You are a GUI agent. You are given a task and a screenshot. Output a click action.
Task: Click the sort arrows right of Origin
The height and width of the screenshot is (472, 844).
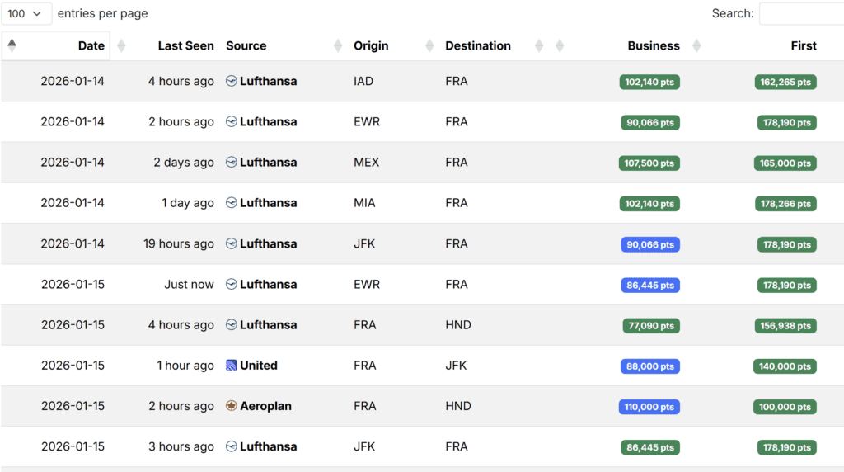click(x=429, y=46)
